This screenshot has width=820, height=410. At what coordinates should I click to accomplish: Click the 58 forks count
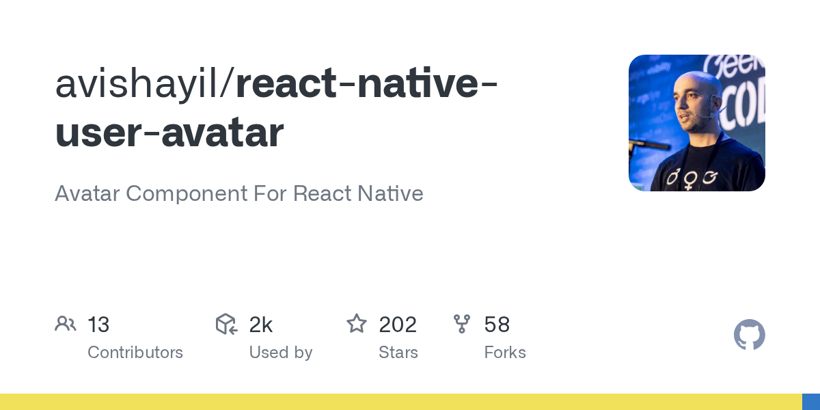click(497, 325)
